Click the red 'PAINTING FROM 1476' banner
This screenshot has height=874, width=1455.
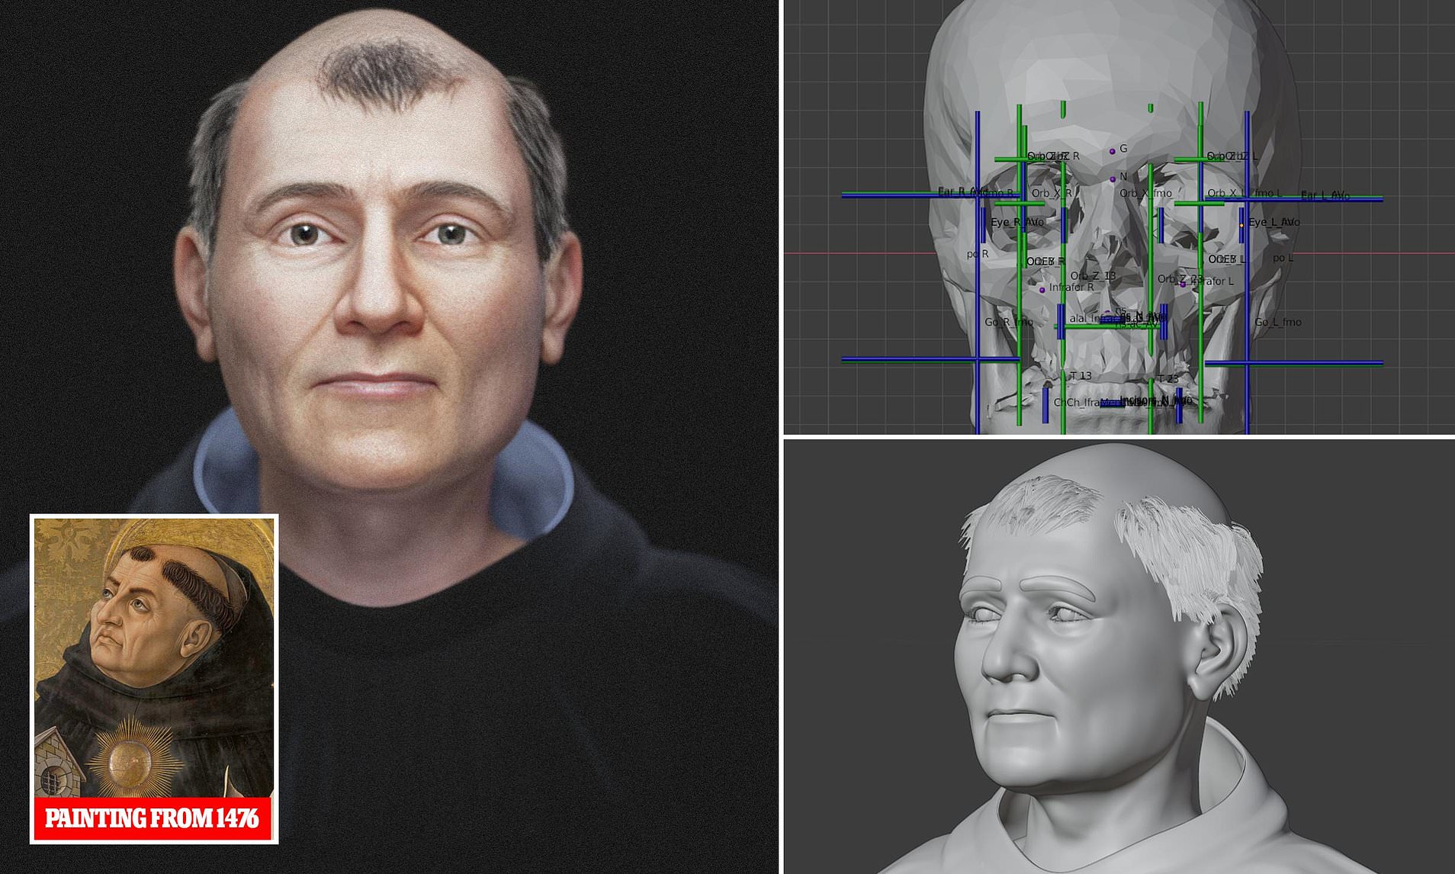click(x=153, y=819)
